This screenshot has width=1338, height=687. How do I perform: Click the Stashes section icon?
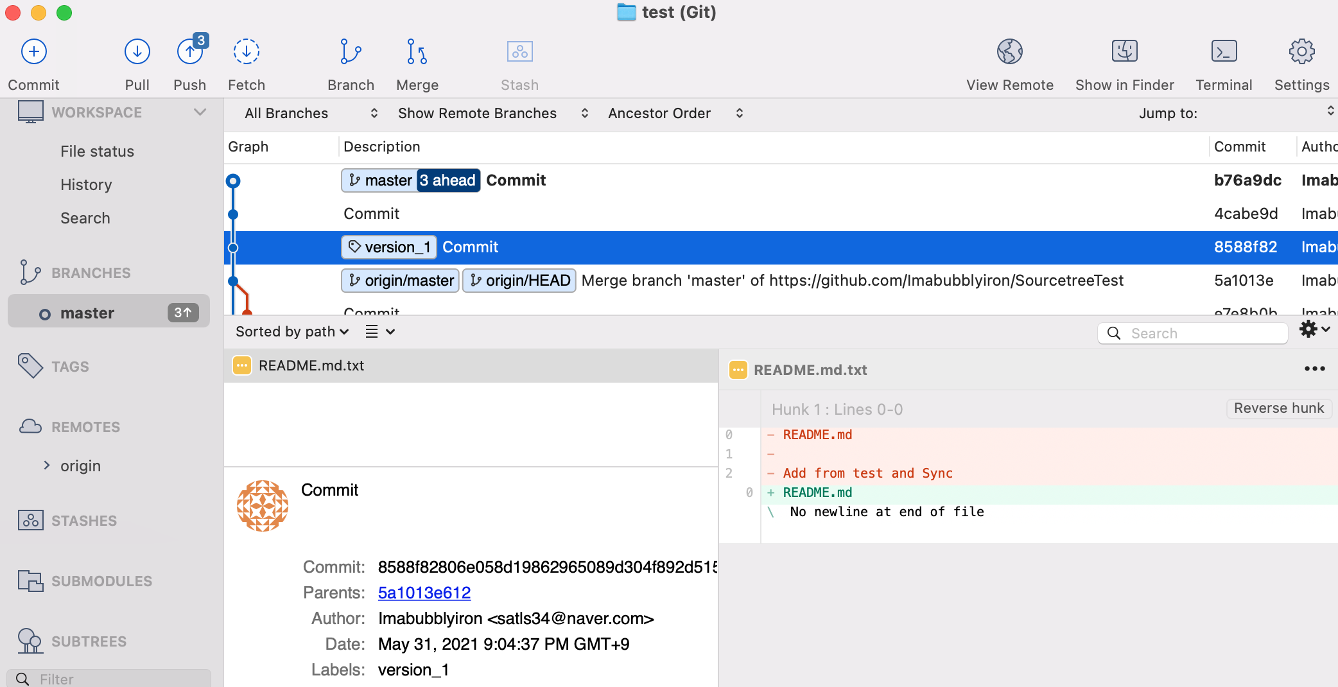coord(30,520)
